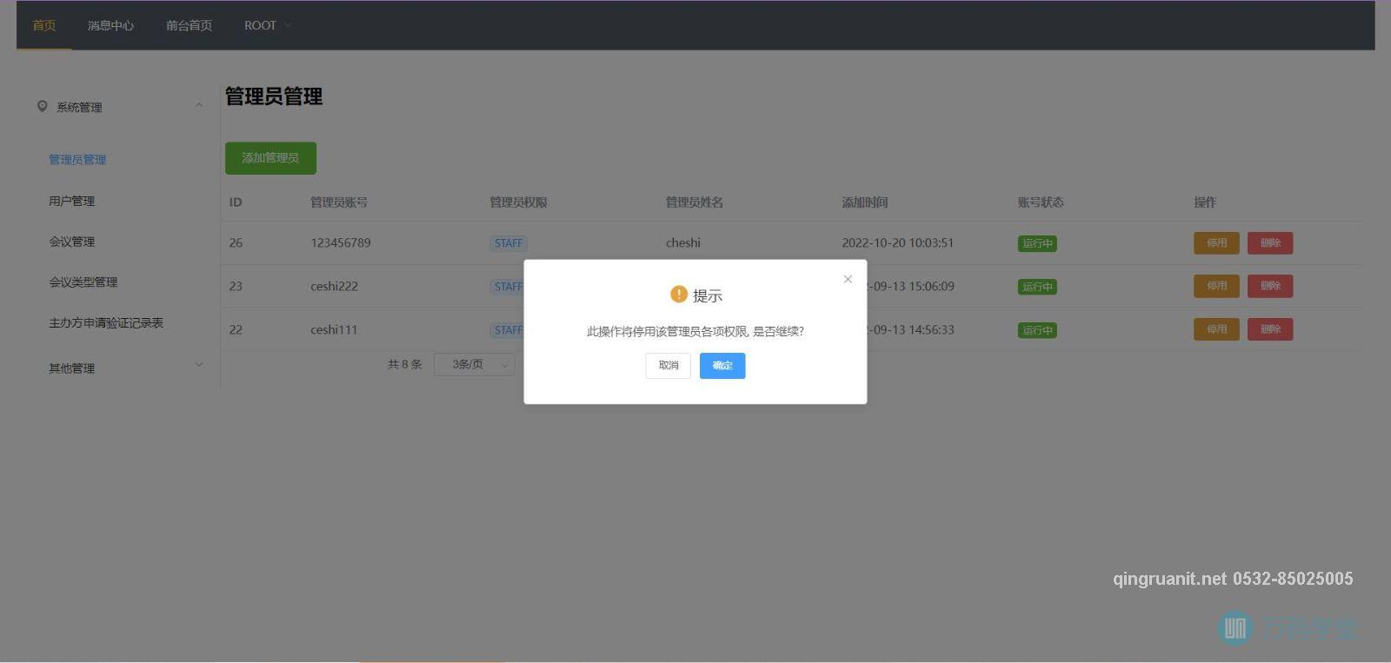Viewport: 1391px width, 663px height.
Task: Click the 运行中 status of ID 23
Action: pos(1037,287)
